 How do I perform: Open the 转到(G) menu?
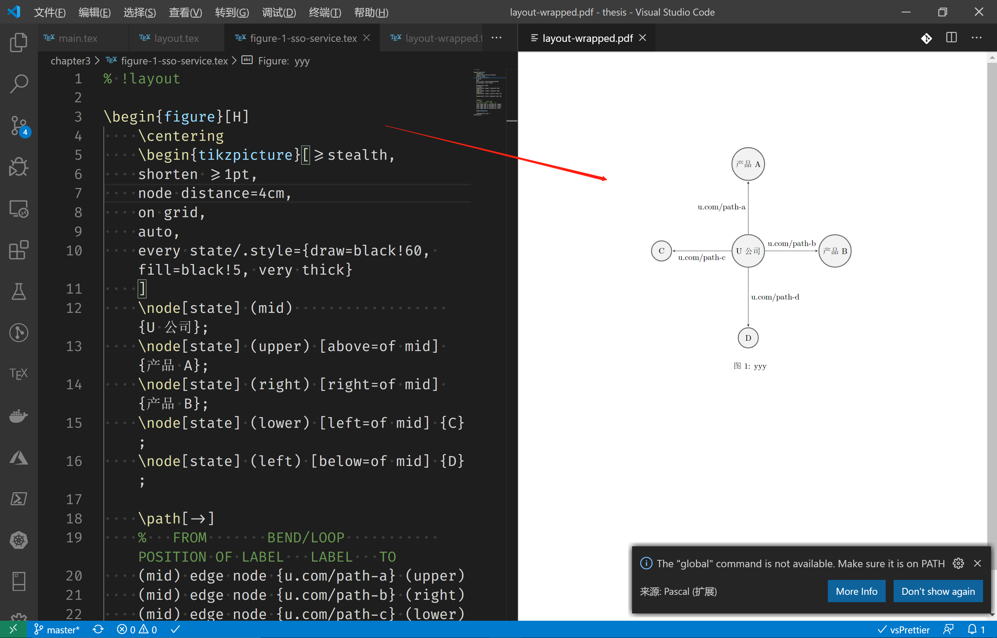232,12
